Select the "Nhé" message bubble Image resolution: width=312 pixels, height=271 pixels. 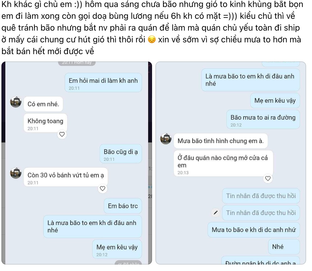click(x=284, y=247)
